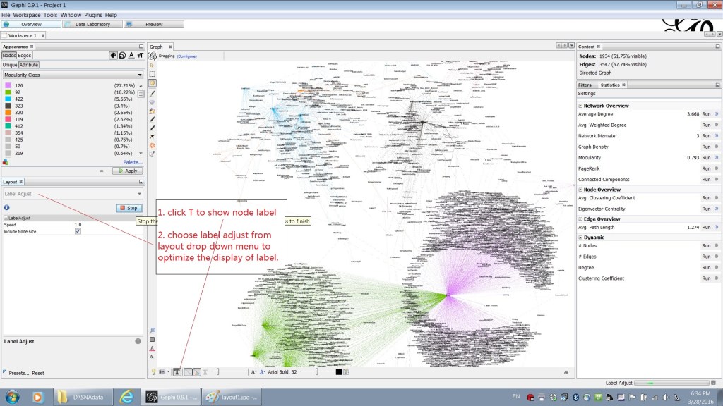Toggle the show edges button
The image size is (723, 406).
(188, 371)
